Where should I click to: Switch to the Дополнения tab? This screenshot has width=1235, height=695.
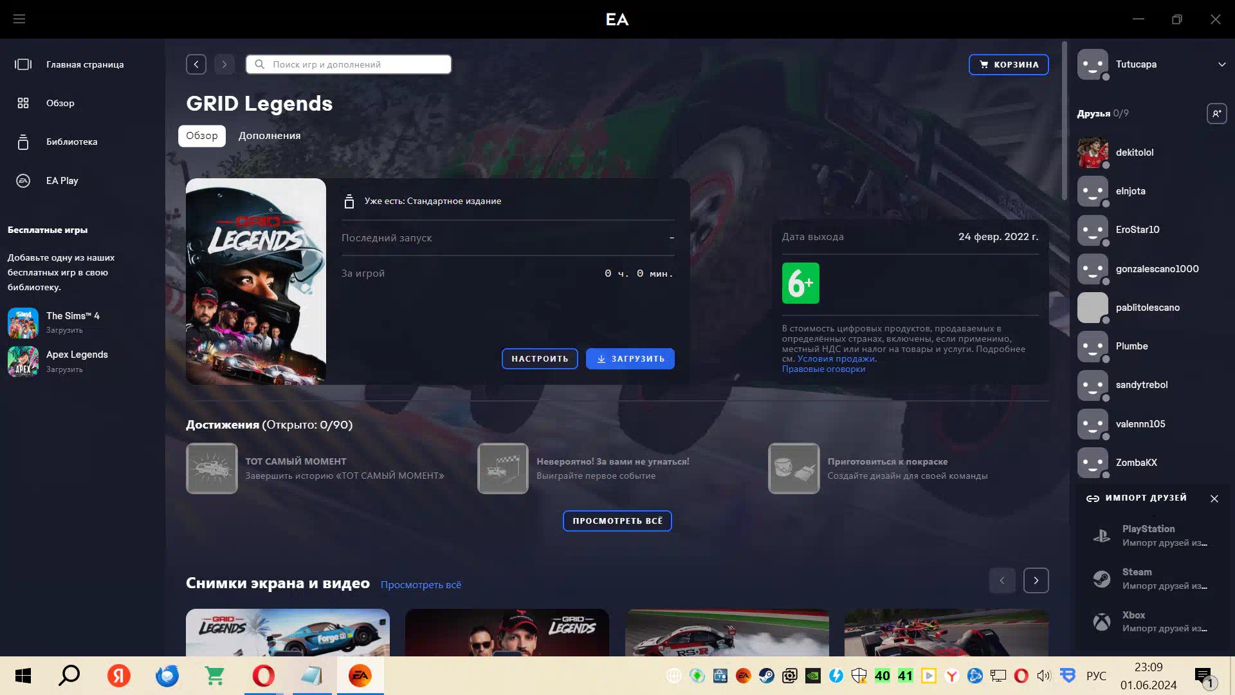[x=270, y=136]
